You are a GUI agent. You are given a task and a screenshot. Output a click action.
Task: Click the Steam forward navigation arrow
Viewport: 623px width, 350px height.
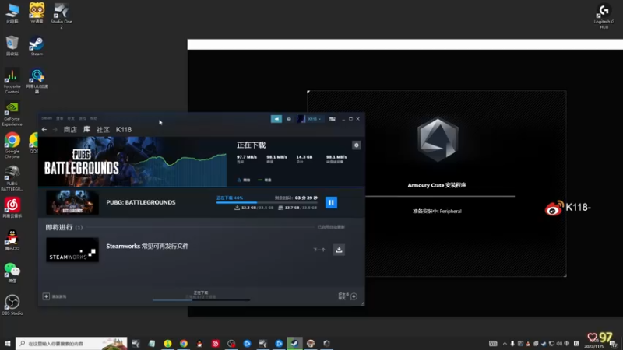[x=55, y=129]
